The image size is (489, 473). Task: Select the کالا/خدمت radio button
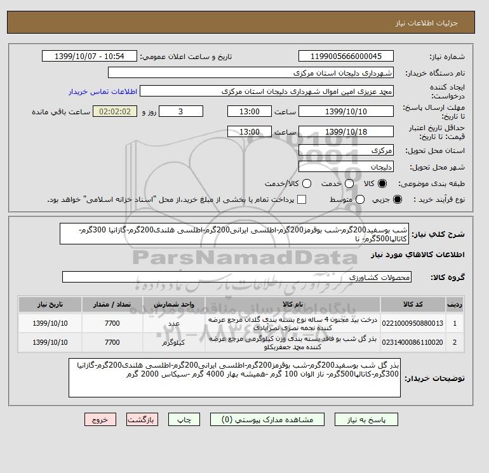point(307,183)
